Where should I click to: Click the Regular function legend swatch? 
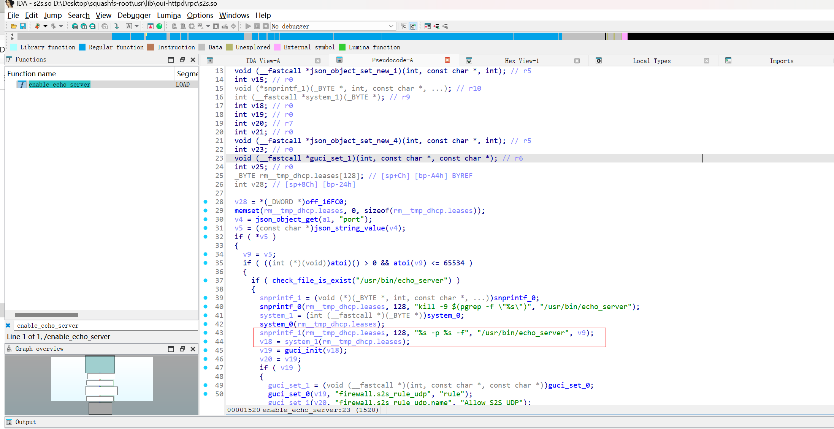tap(82, 47)
